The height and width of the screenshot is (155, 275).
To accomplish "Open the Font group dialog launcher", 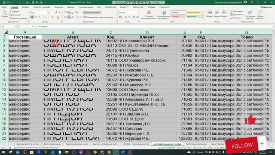I will [61, 22].
